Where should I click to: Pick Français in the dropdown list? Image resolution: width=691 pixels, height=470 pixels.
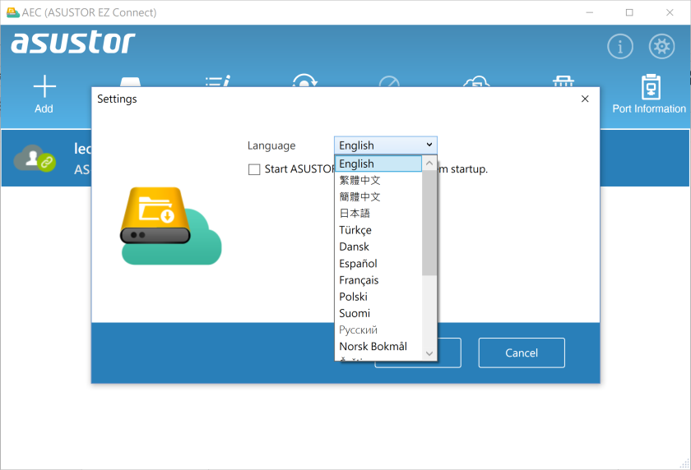coord(378,280)
